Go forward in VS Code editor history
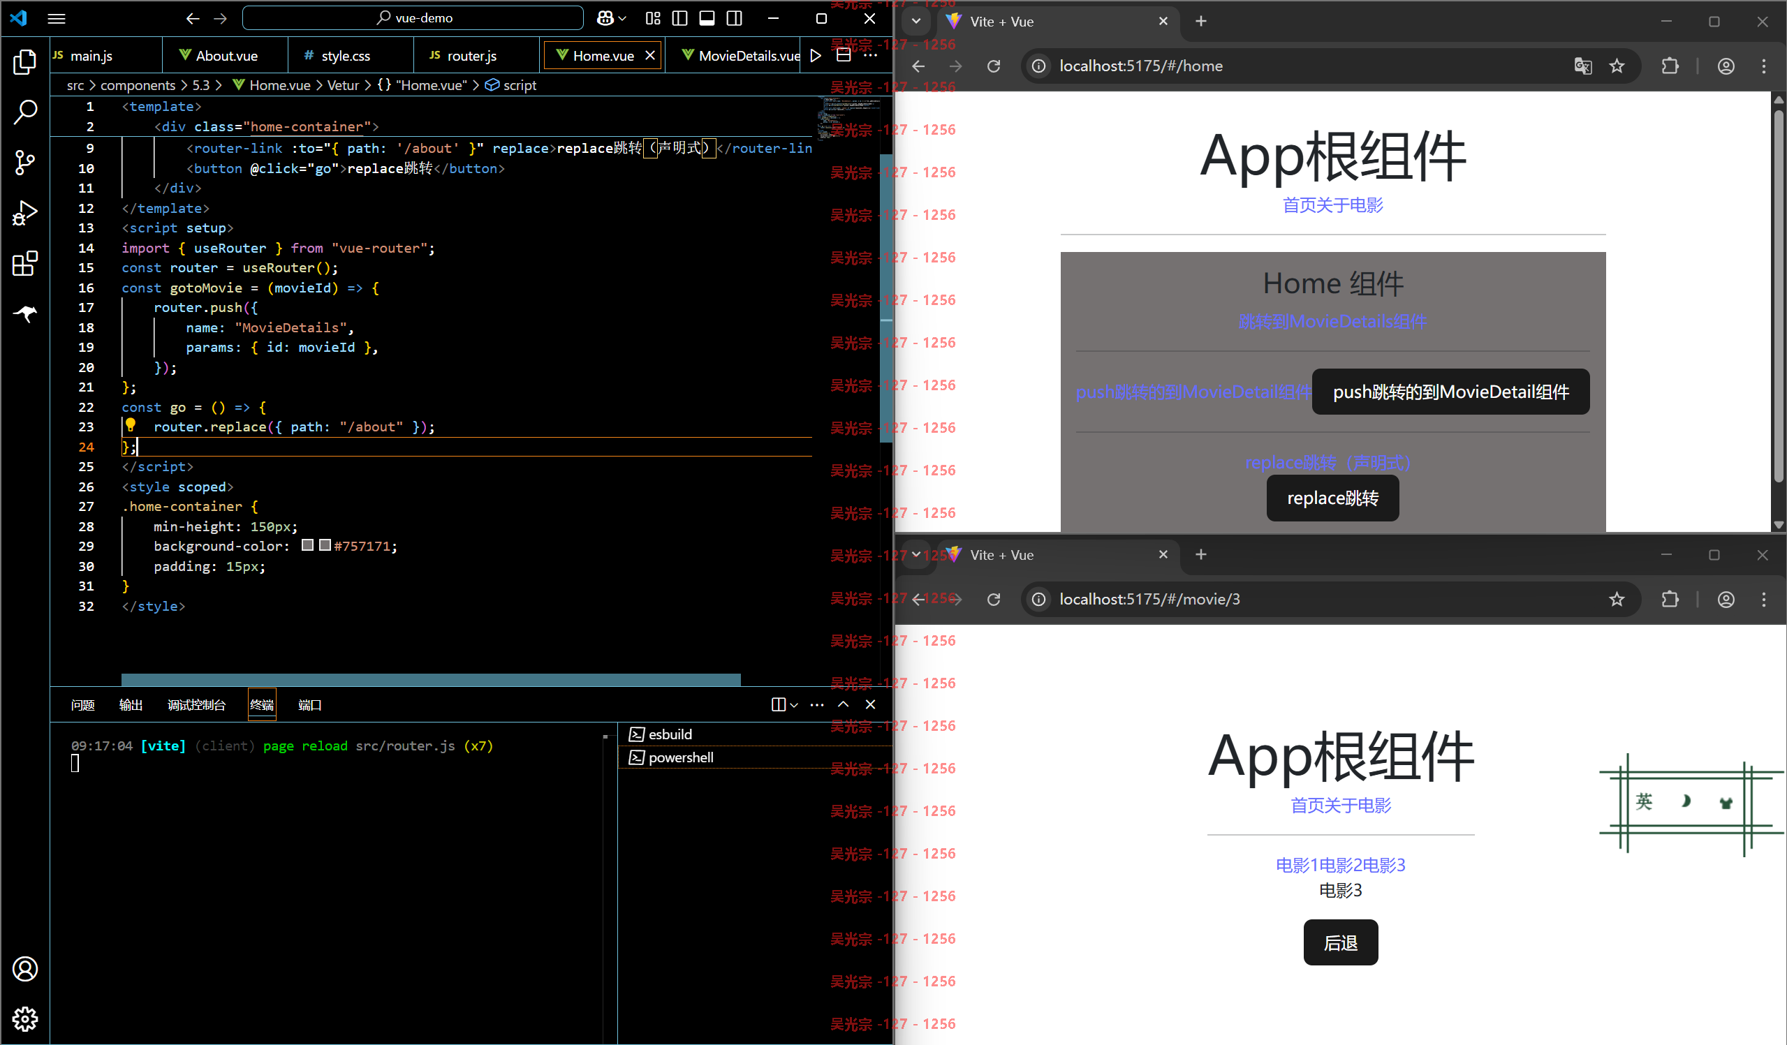This screenshot has width=1787, height=1045. 221,18
